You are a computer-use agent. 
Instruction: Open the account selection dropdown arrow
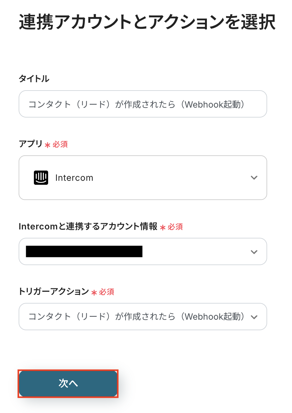pos(254,252)
